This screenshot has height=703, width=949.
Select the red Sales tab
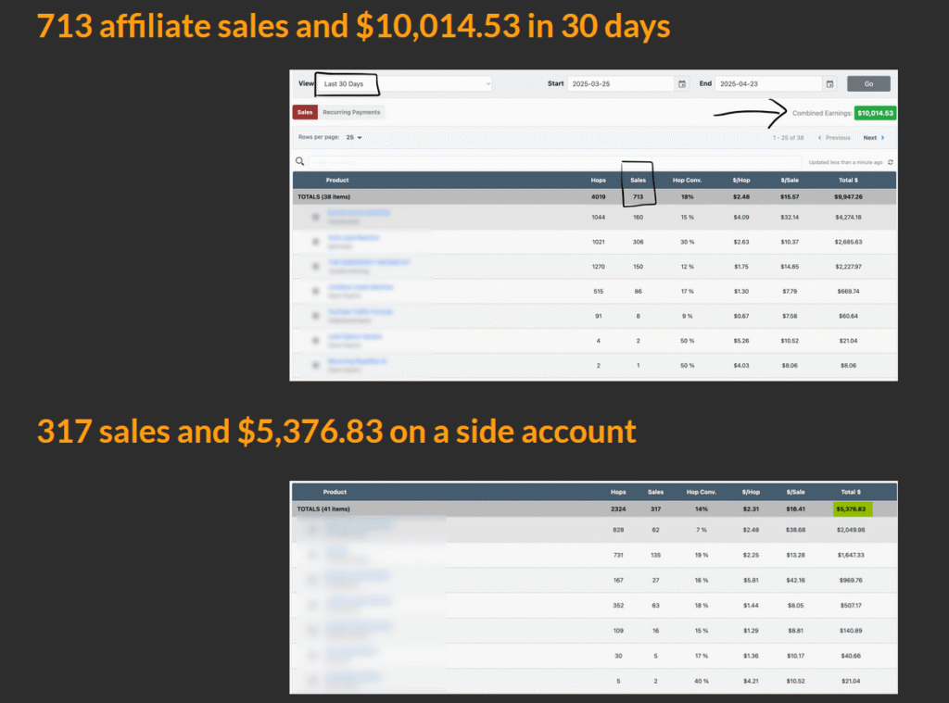click(305, 112)
